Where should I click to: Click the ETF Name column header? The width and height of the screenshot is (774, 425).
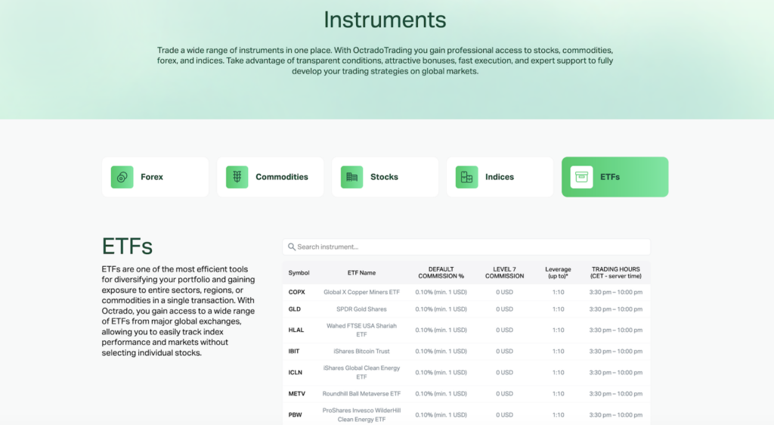tap(361, 273)
